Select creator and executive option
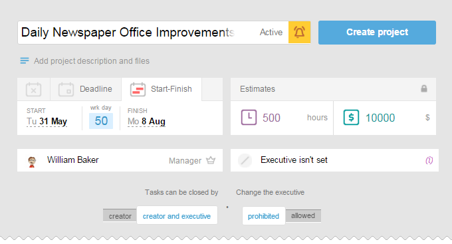Viewport: 452px width, 244px height. 177,216
